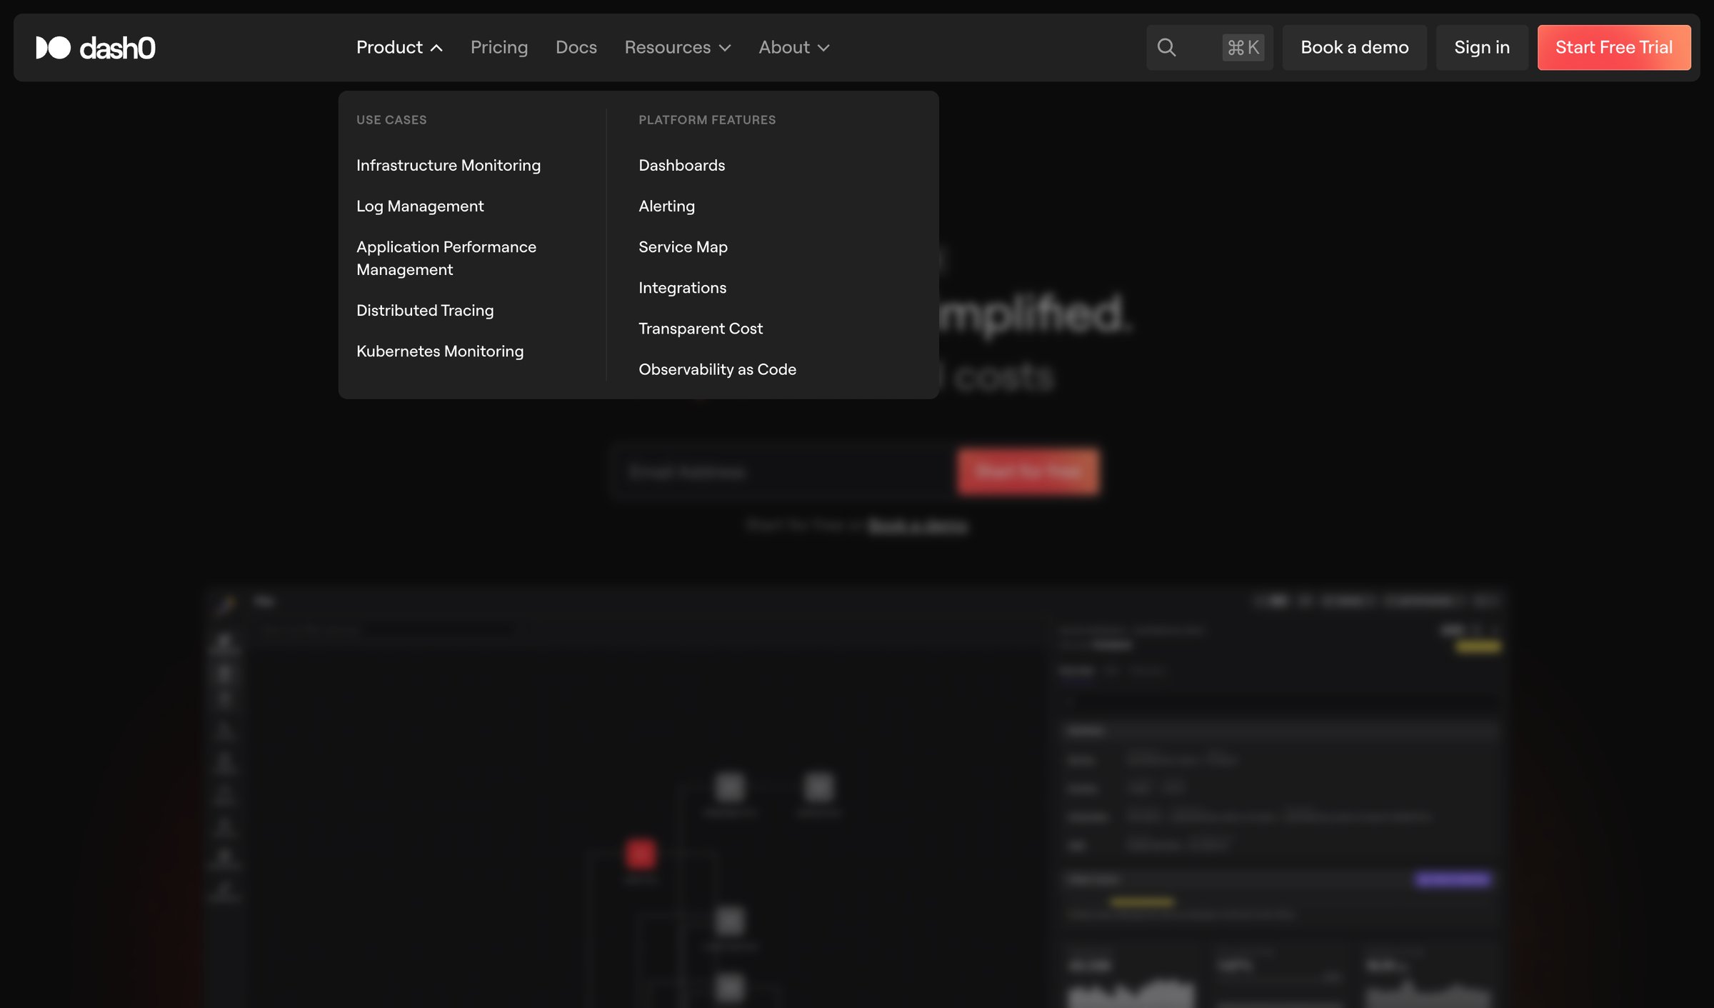Viewport: 1714px width, 1008px height.
Task: Click the dash0 logo
Action: 96,48
